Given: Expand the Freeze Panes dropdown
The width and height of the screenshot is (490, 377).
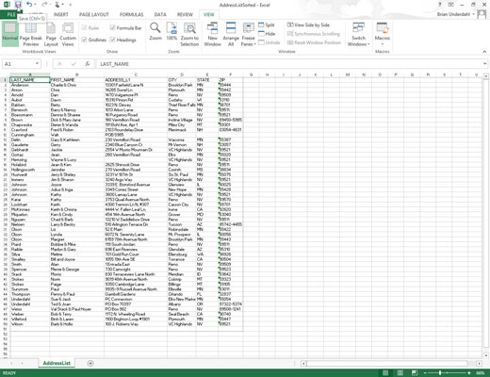Looking at the screenshot, I should point(248,34).
